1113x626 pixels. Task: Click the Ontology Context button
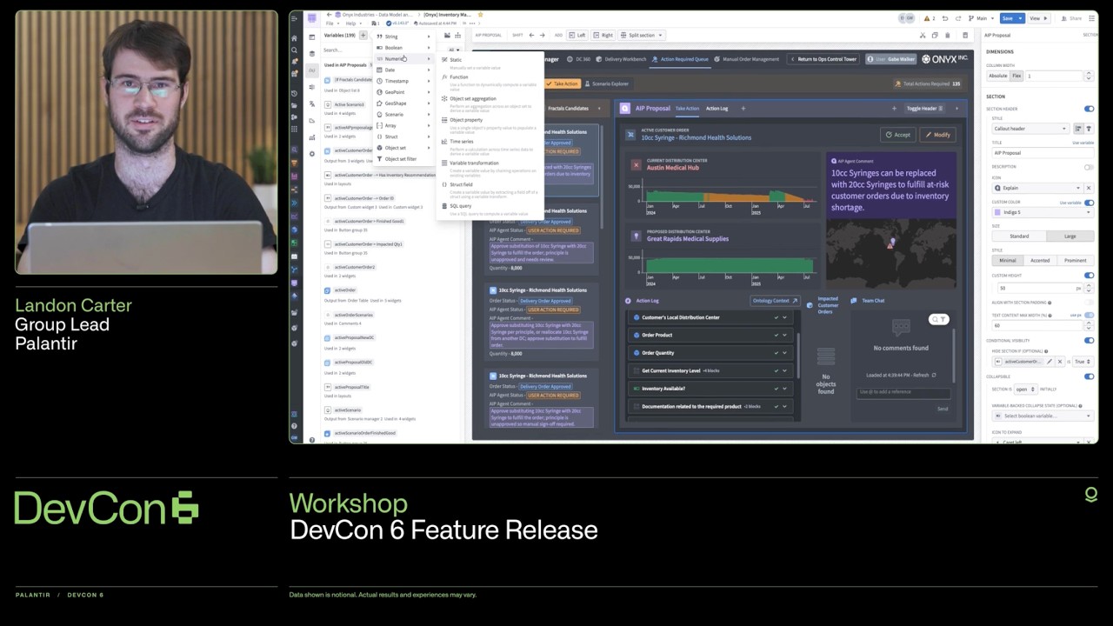[x=774, y=301]
